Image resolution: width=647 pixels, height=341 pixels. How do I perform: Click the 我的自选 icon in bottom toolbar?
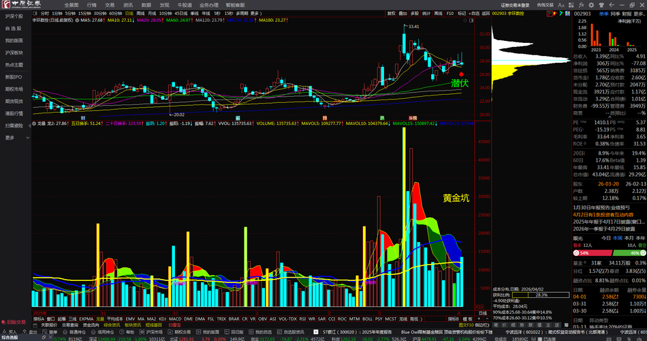[251, 332]
